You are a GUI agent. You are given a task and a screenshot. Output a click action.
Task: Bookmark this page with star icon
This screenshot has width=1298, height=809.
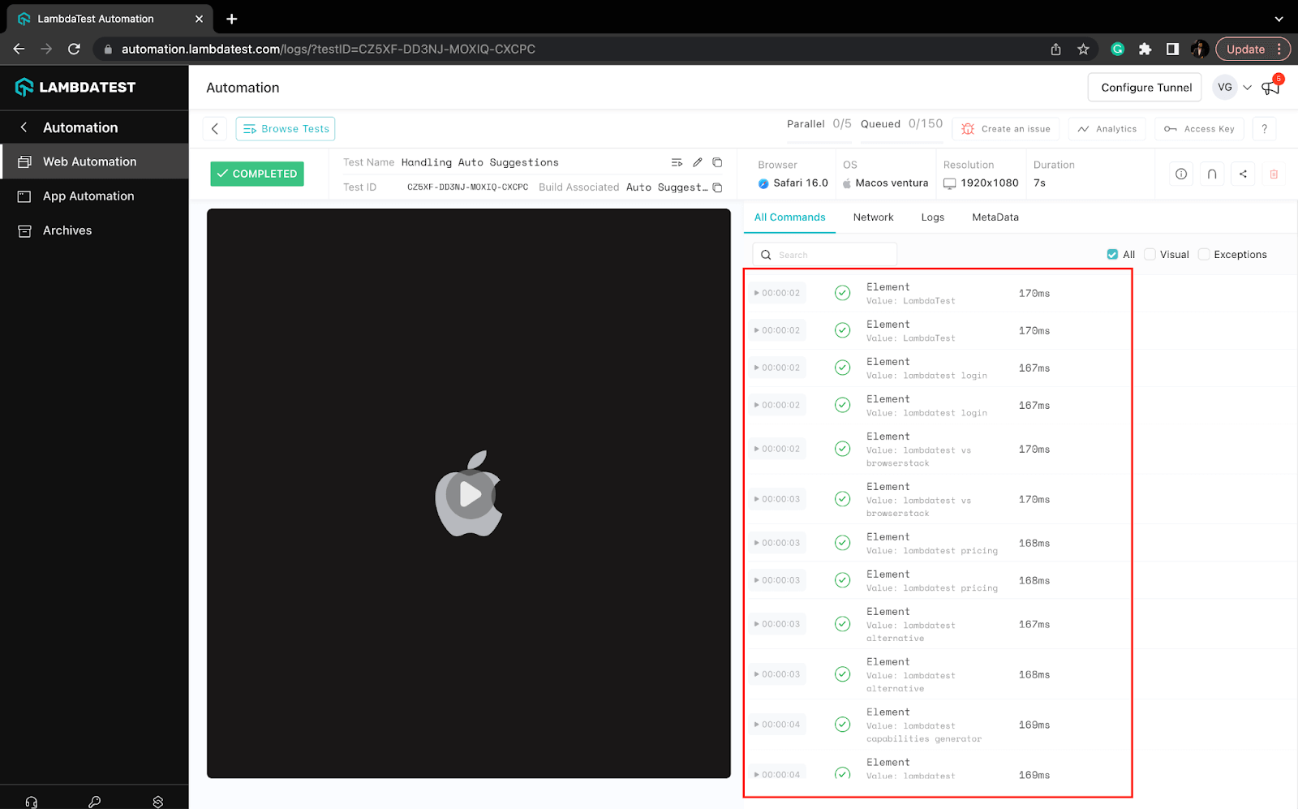pos(1083,49)
